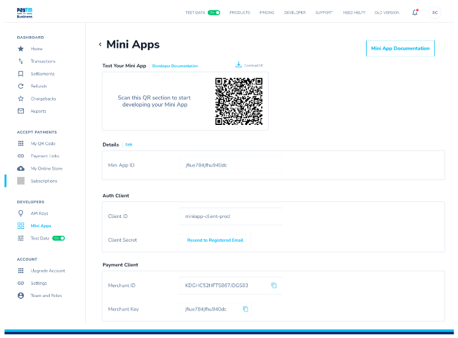Open My Online Store in sidebar
This screenshot has width=458, height=338.
(47, 168)
